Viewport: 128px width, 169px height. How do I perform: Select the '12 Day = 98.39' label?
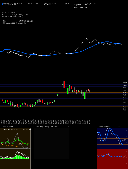(9, 4)
